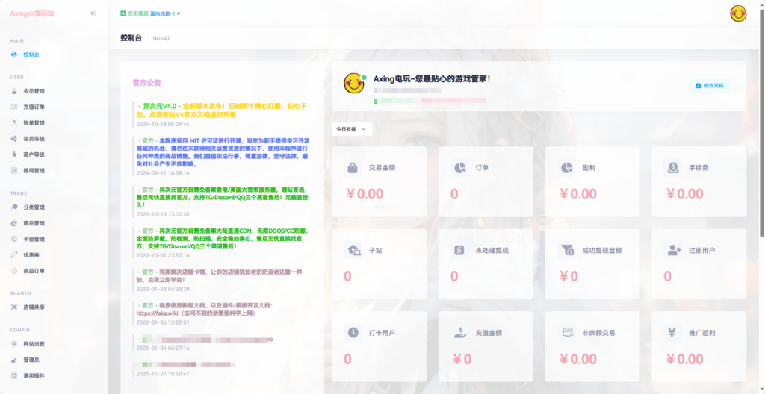Click the 交易金额 ¥0.00 value
This screenshot has height=394, width=765.
coord(365,194)
